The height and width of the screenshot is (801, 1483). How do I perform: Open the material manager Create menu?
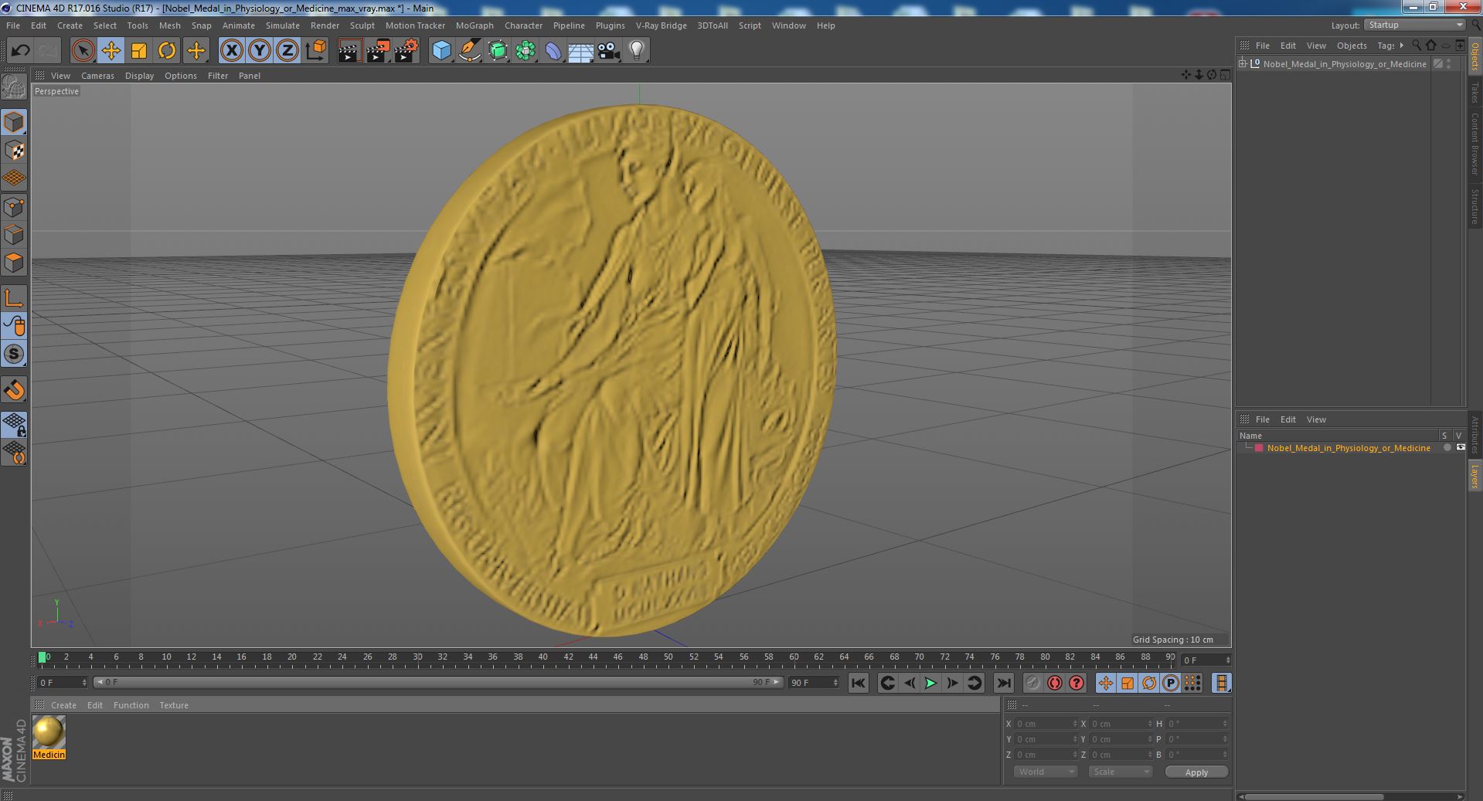click(x=63, y=705)
